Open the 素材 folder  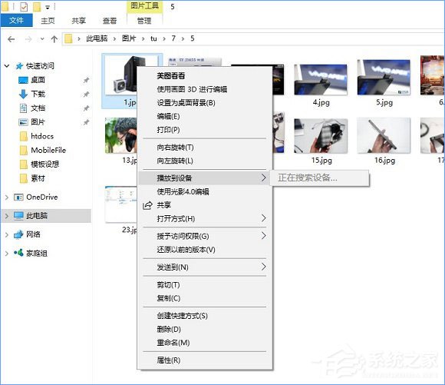(x=38, y=178)
